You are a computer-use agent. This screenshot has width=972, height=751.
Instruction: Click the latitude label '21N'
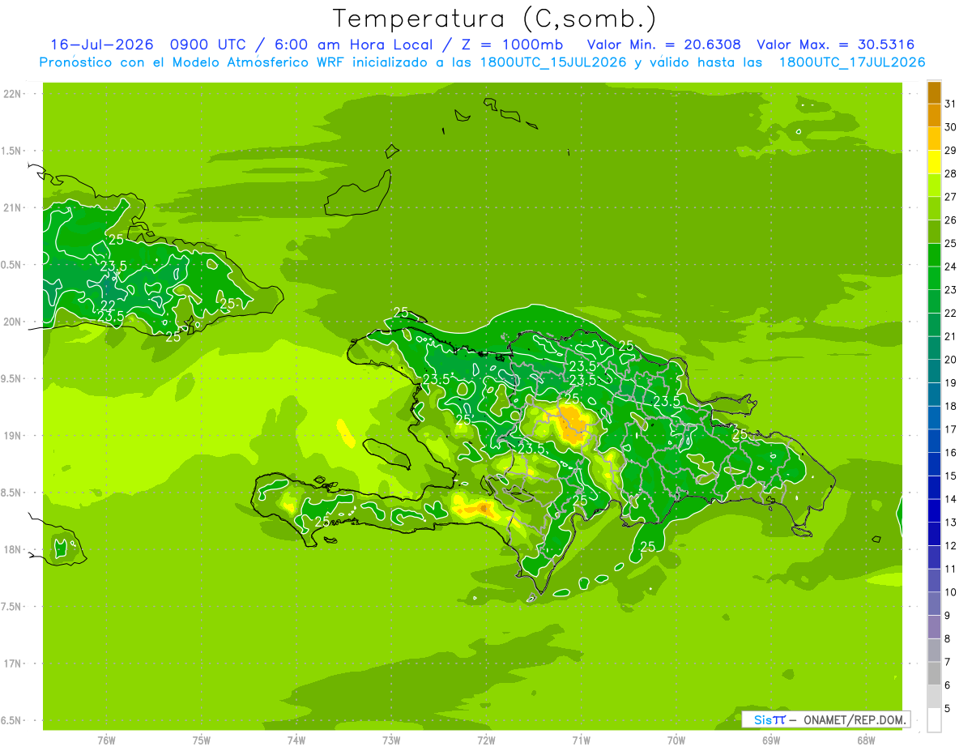pyautogui.click(x=13, y=208)
